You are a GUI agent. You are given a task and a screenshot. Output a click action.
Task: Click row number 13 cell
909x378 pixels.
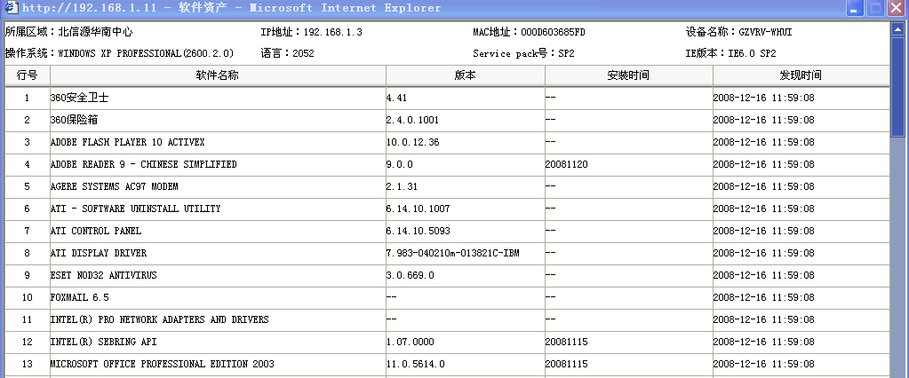coord(28,364)
